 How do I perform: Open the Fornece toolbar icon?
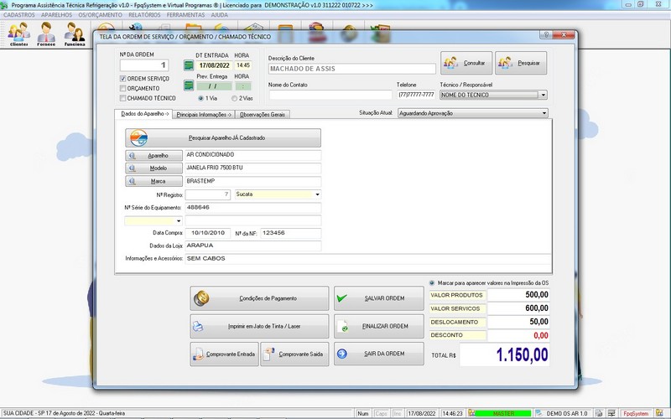coord(46,34)
